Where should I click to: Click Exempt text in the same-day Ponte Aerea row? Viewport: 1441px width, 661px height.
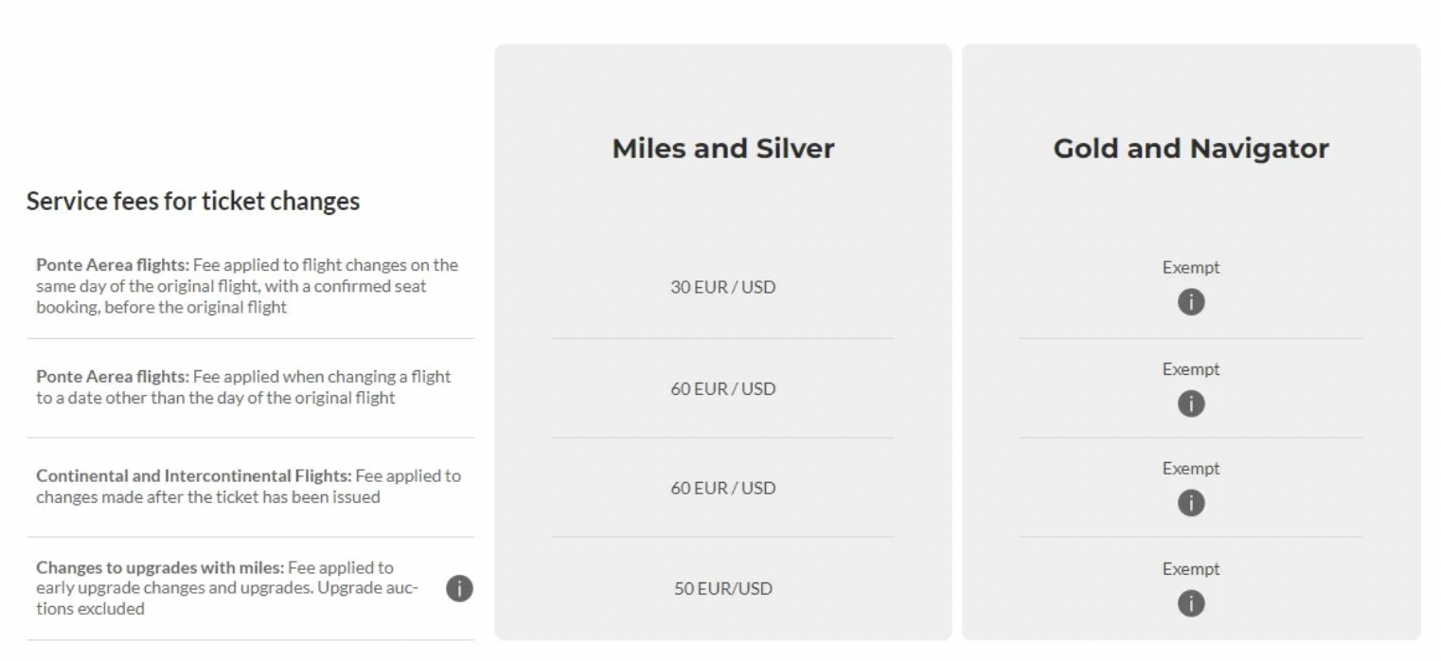tap(1191, 268)
